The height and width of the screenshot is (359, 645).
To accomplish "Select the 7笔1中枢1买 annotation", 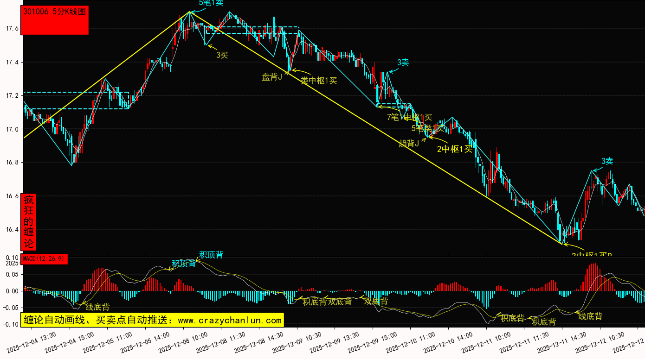I will point(409,117).
